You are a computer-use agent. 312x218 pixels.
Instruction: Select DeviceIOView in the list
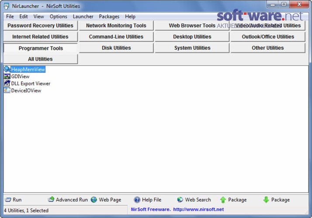26,91
